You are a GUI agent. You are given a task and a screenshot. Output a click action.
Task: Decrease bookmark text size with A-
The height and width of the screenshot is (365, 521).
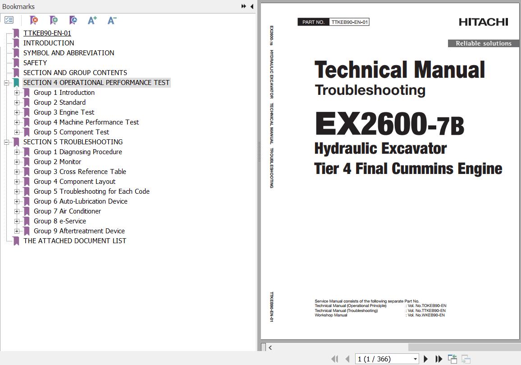112,20
